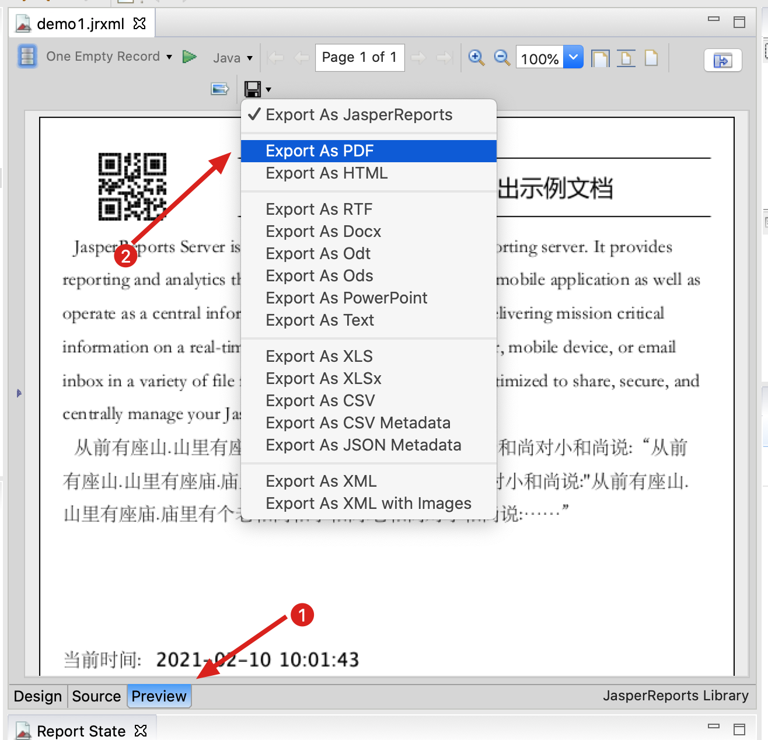This screenshot has height=740, width=768.
Task: Choose Export As Odt
Action: 369,254
